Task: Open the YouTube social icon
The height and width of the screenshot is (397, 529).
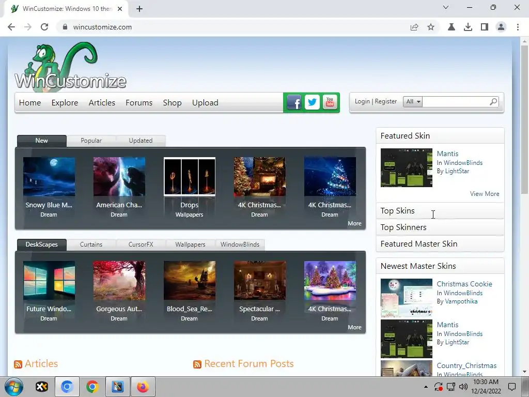Action: 330,102
